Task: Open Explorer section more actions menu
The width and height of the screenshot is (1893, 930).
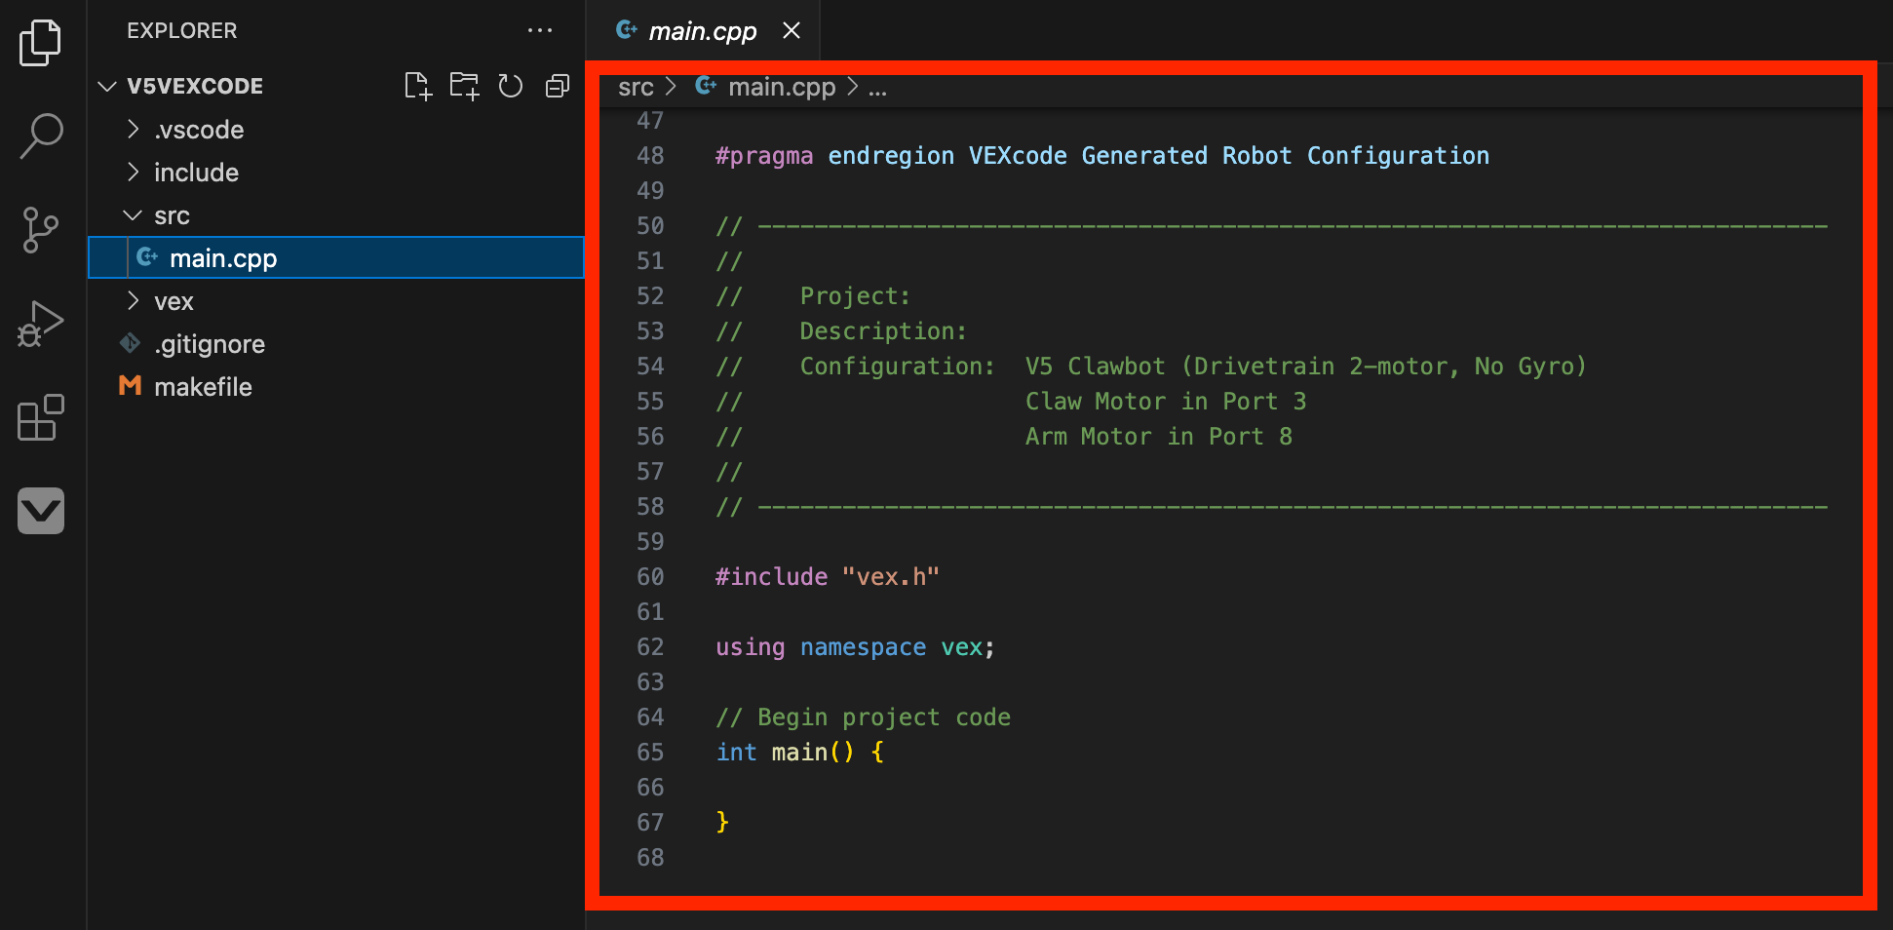Action: coord(540,30)
